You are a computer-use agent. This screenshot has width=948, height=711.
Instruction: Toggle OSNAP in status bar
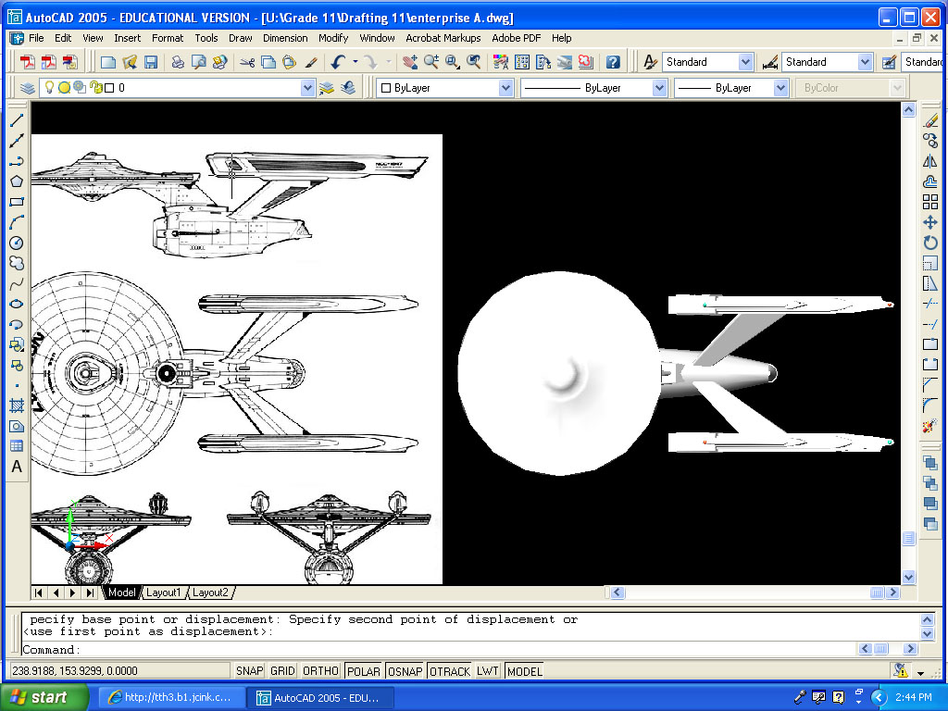click(405, 671)
